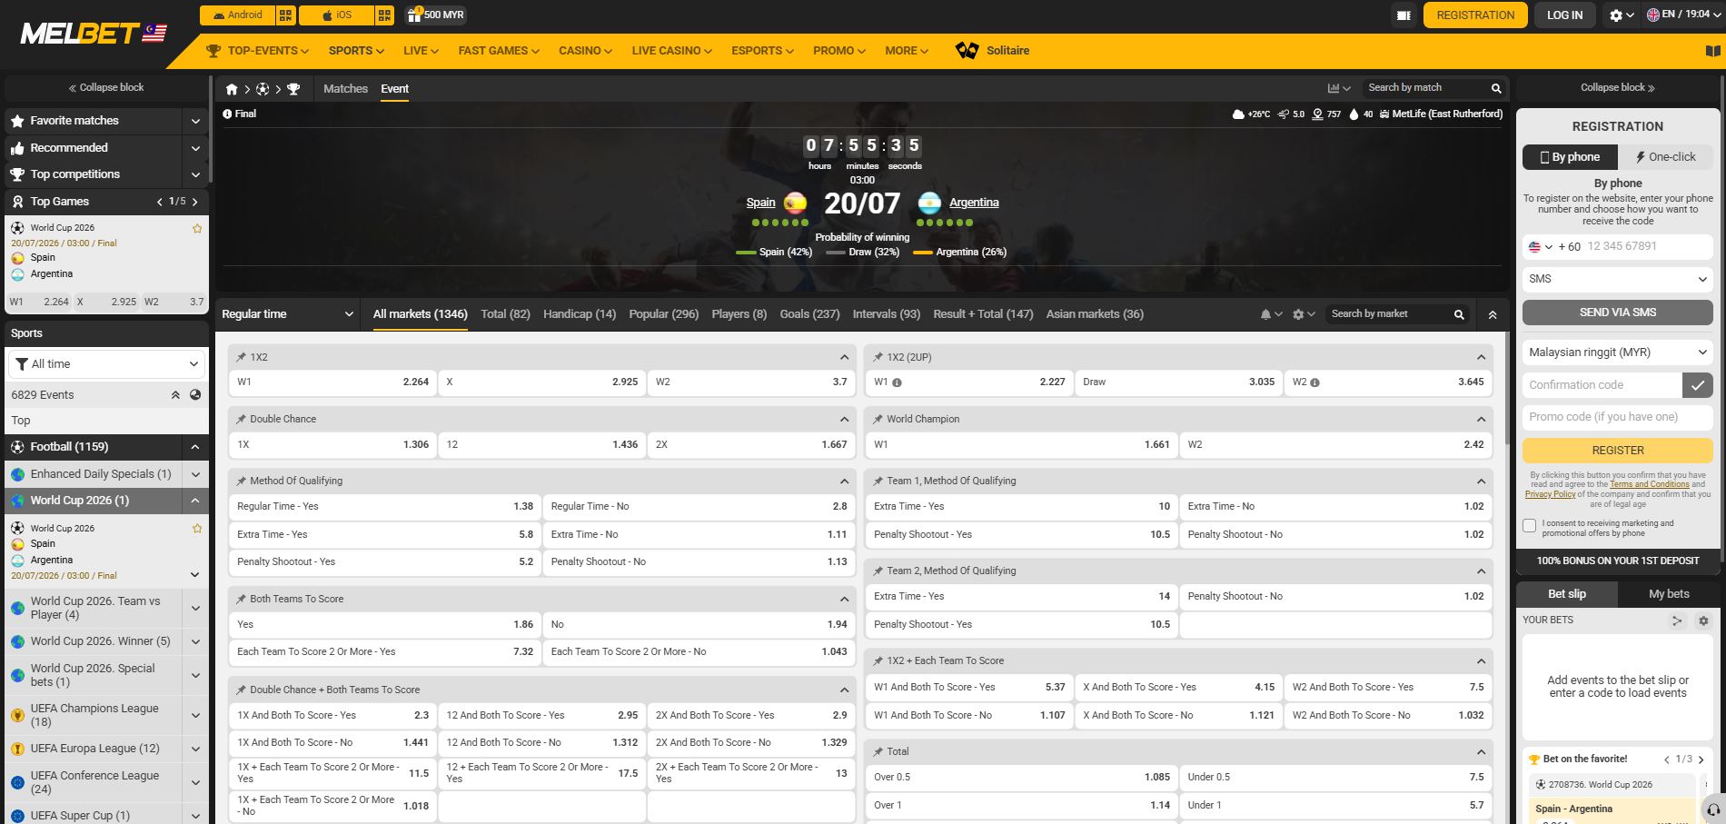Click the trophy breadcrumb icon

click(293, 89)
